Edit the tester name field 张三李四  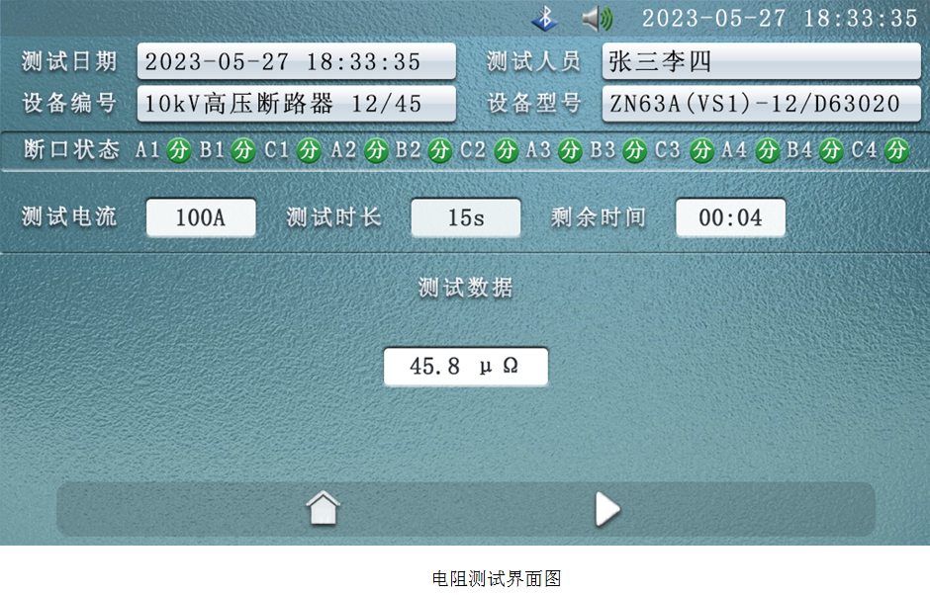click(760, 61)
